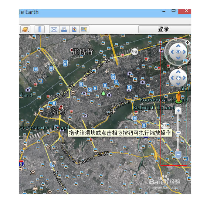Click the move-up arrow on hand joystick

[x=178, y=72]
